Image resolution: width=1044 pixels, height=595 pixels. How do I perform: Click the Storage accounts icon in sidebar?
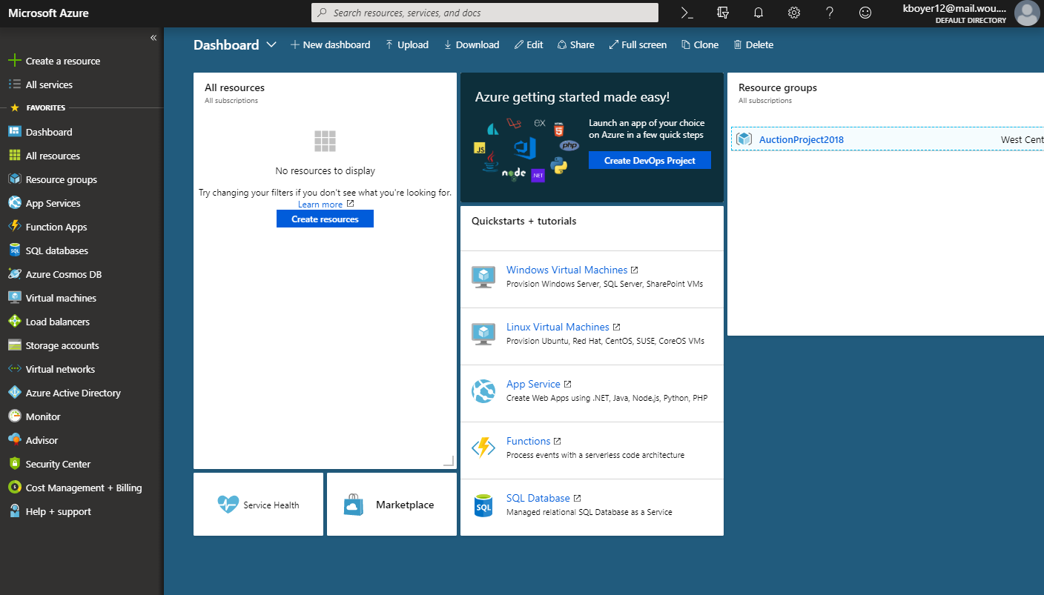(14, 345)
